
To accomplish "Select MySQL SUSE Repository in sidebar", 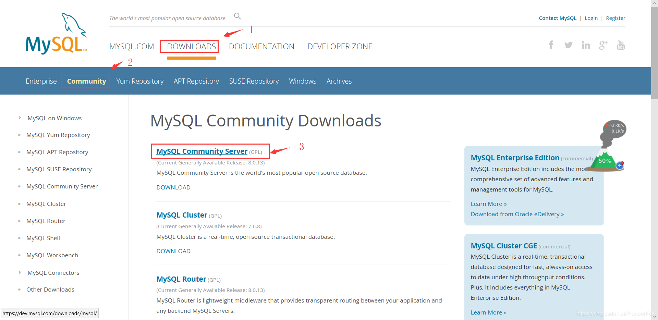I will pos(59,169).
